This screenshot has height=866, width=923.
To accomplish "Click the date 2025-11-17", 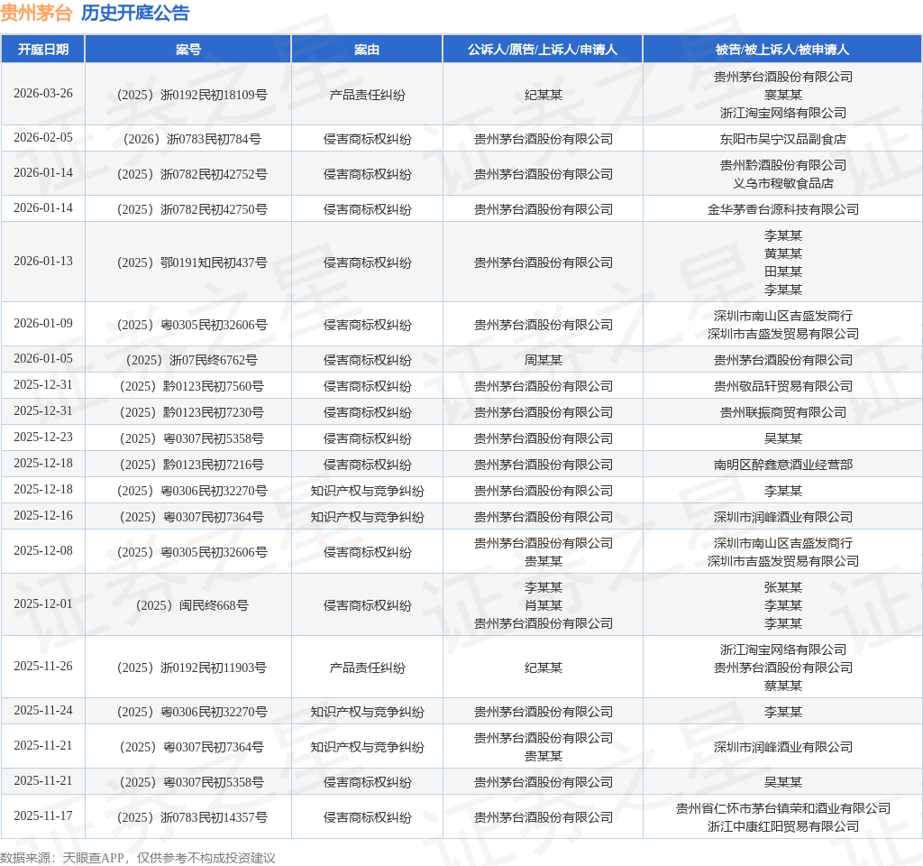I will click(43, 815).
